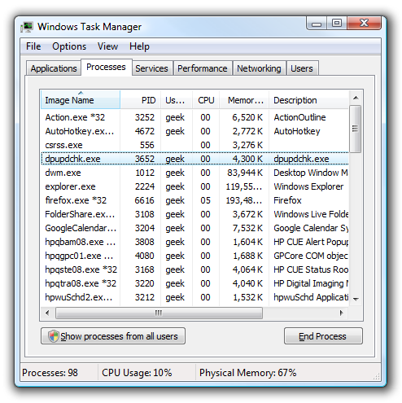Select the GoogleCalendar... process

(x=194, y=228)
